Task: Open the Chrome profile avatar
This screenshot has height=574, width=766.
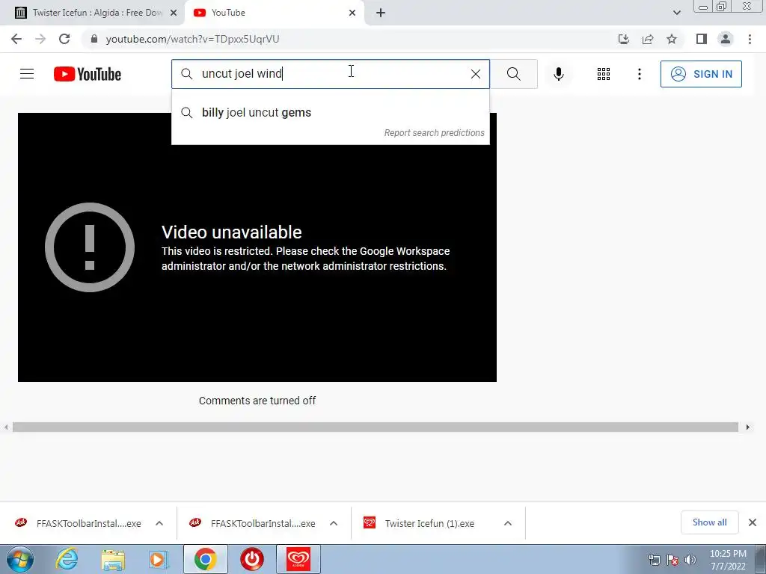Action: pos(726,39)
